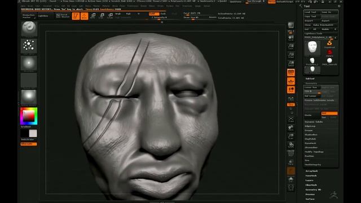The height and width of the screenshot is (203, 361).
Task: Open the Transform menu
Action: pyautogui.click(x=187, y=6)
